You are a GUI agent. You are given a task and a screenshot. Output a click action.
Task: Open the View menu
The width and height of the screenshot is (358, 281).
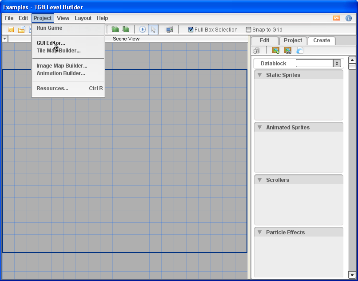pos(63,18)
